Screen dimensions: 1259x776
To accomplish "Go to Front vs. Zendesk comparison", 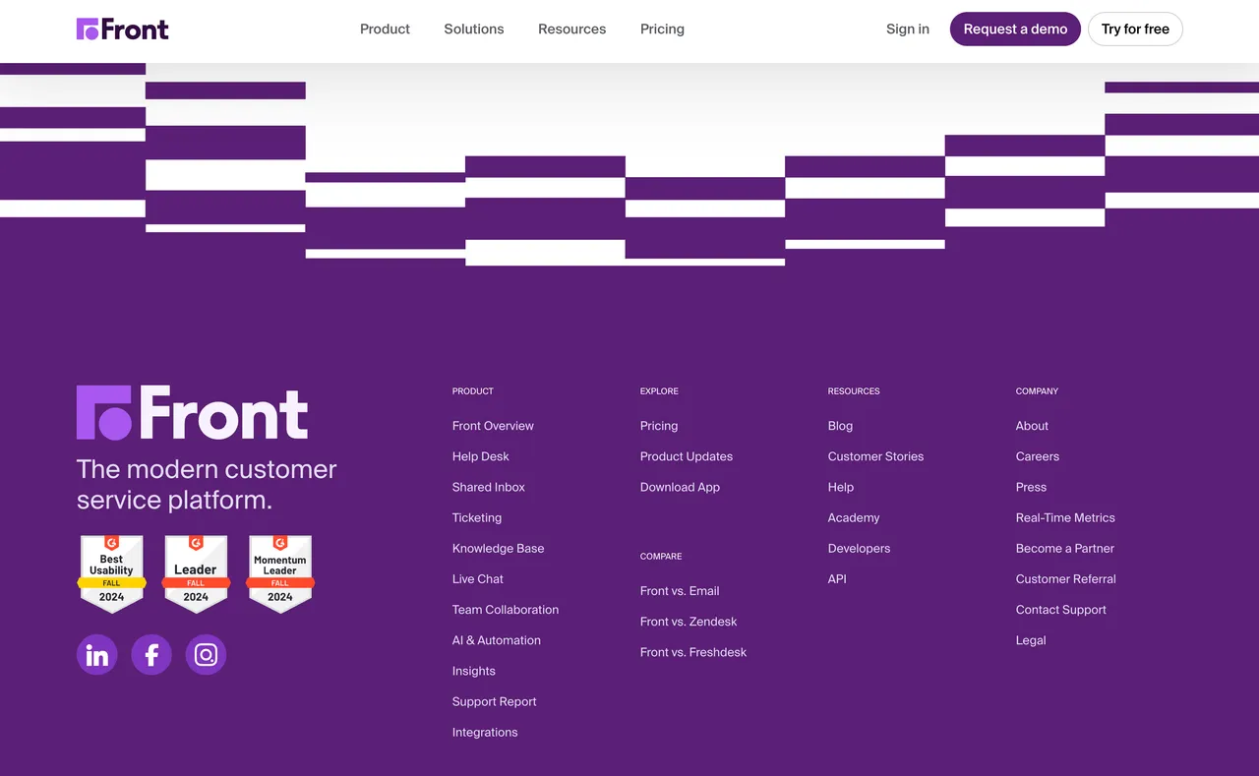I will coord(689,622).
